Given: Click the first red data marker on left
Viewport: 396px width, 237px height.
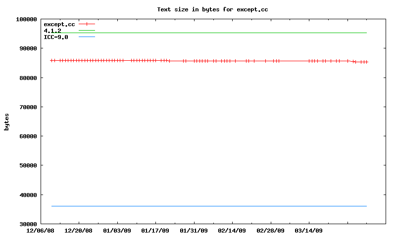Looking at the screenshot, I should 51,60.
